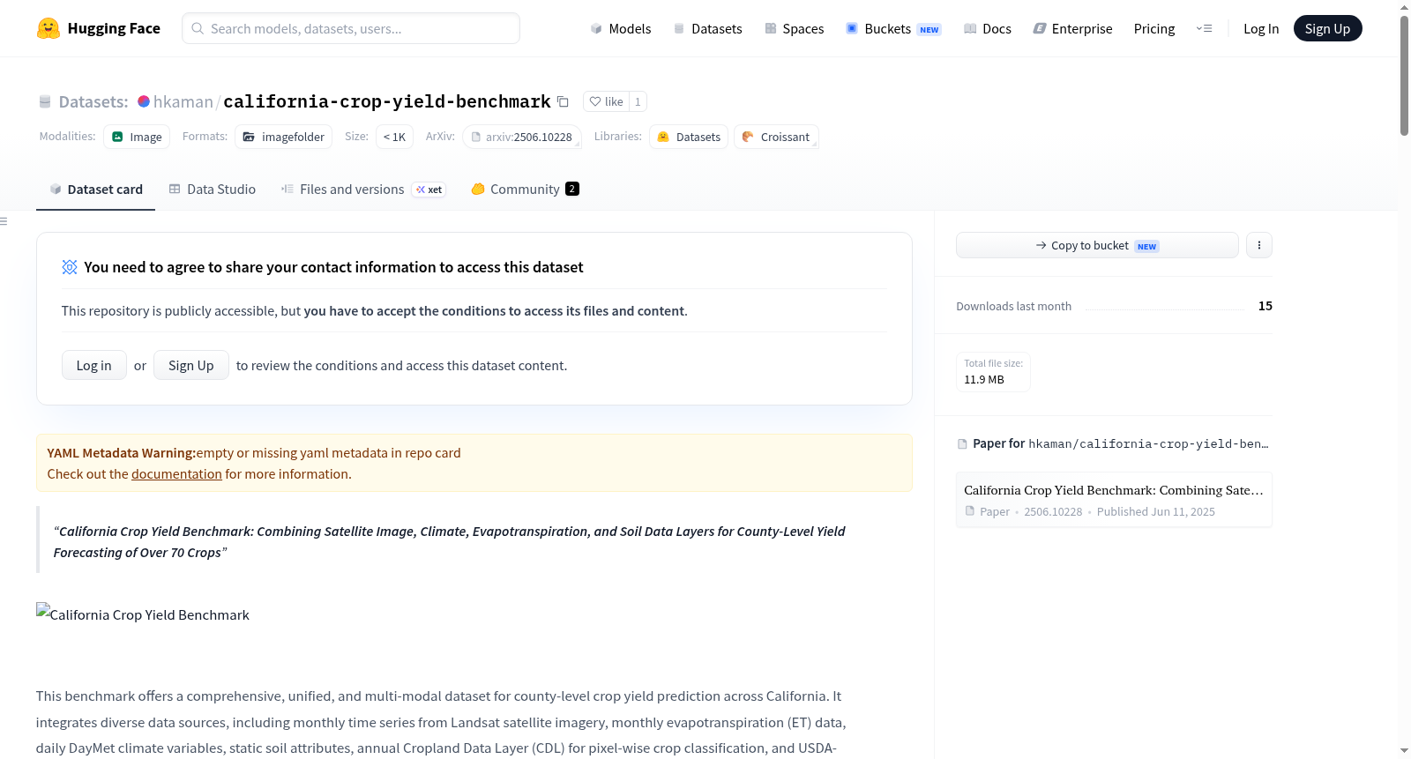Click the Log in button in access notice
The image size is (1411, 759).
click(94, 365)
